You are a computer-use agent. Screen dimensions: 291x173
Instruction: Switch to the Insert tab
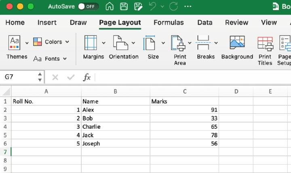tap(47, 23)
